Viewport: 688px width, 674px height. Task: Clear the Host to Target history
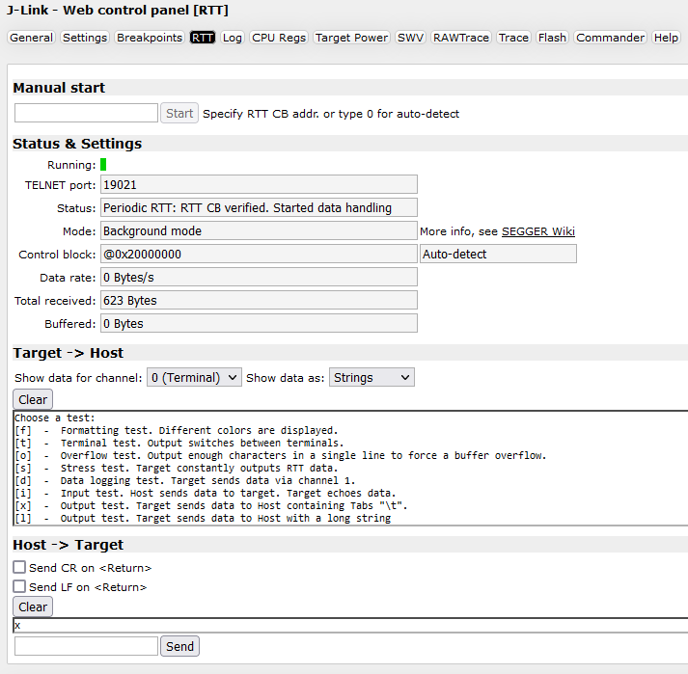coord(33,607)
